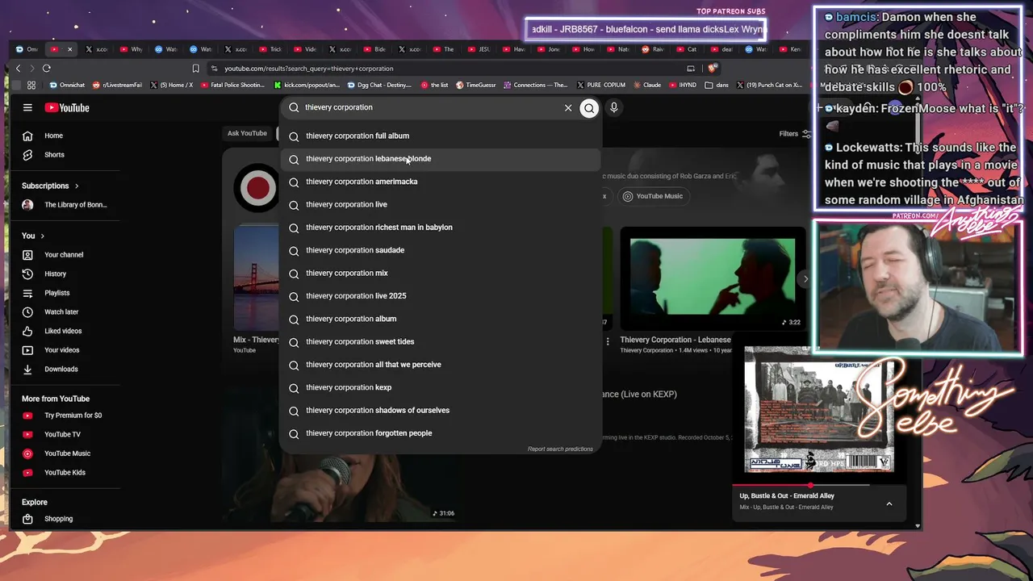
Task: Expand the Subscriptions section
Action: click(50, 186)
